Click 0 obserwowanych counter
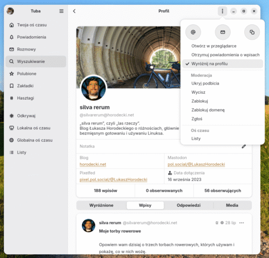Screen dimensions: 269x258 coord(164,191)
